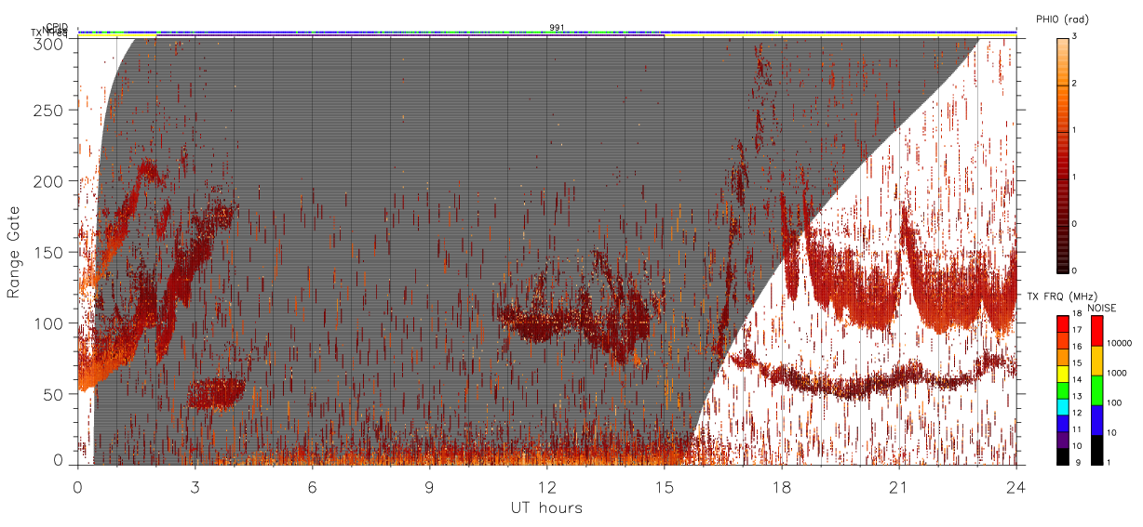Screen dimensions: 1143x527
Task: Click the yellow TX FRQ 14–15 MHz swatch
Action: (x=1062, y=373)
